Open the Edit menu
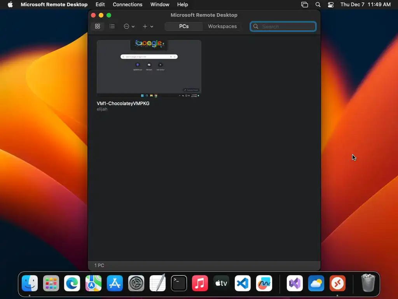This screenshot has width=398, height=299. (x=100, y=4)
